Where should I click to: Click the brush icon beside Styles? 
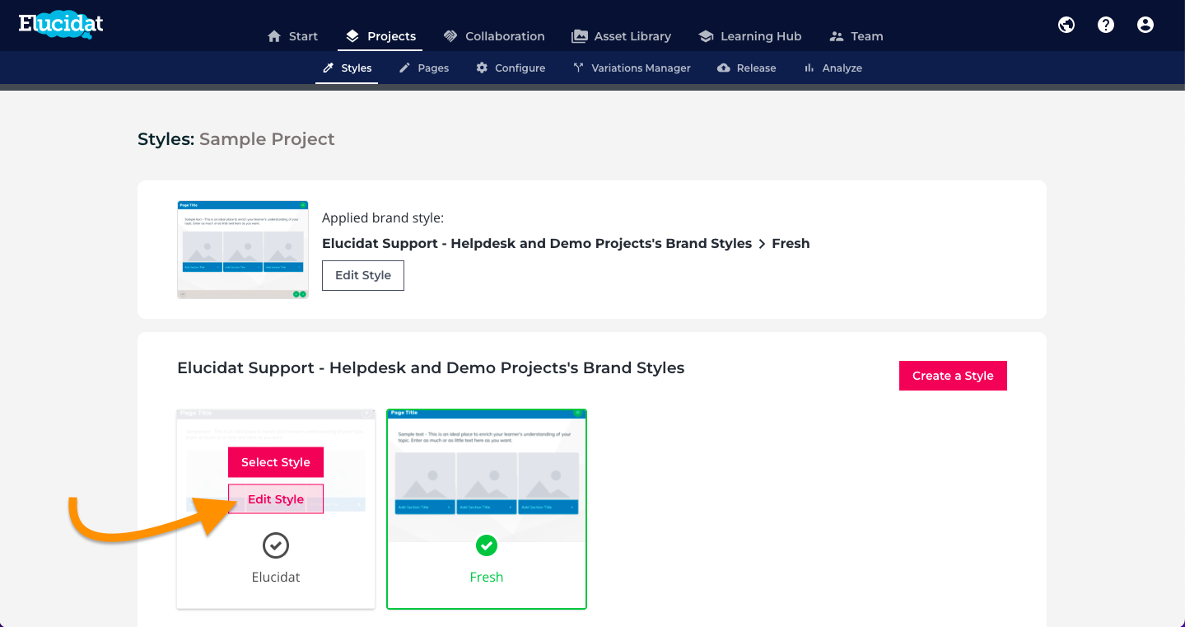click(x=328, y=68)
